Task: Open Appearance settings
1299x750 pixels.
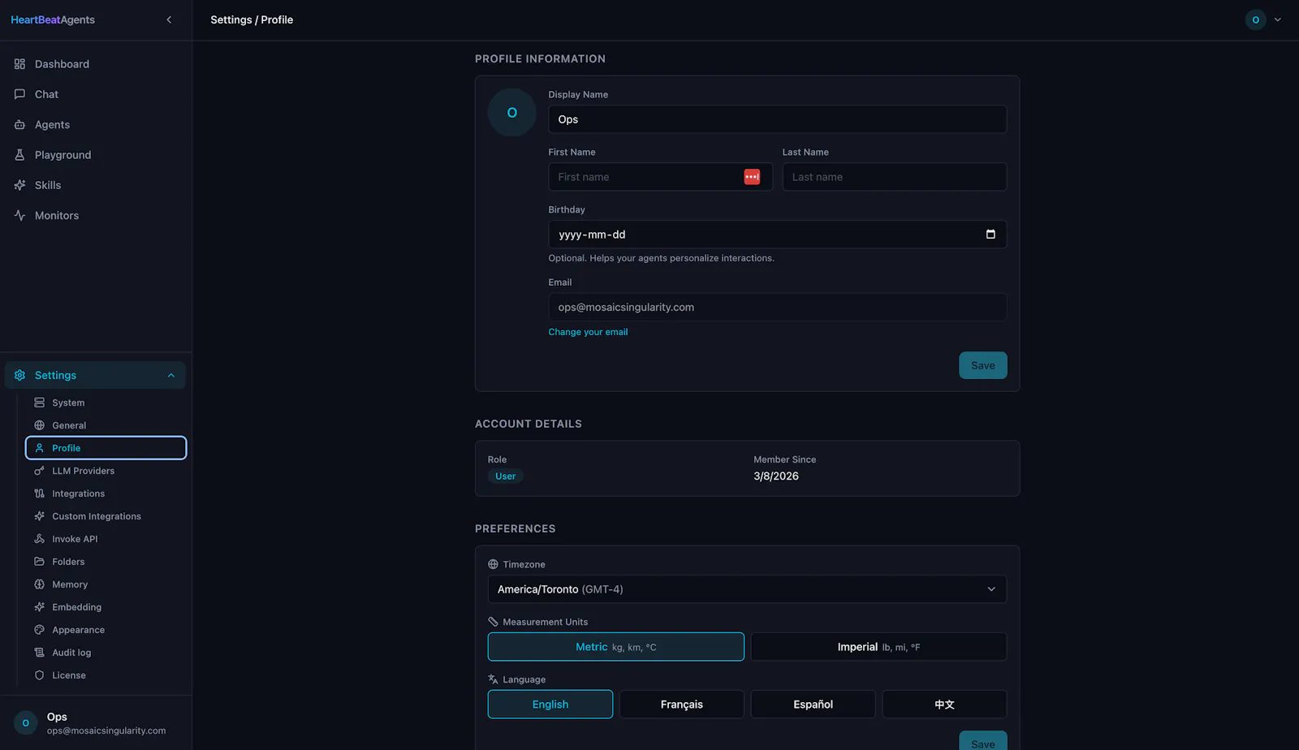Action: pyautogui.click(x=106, y=630)
